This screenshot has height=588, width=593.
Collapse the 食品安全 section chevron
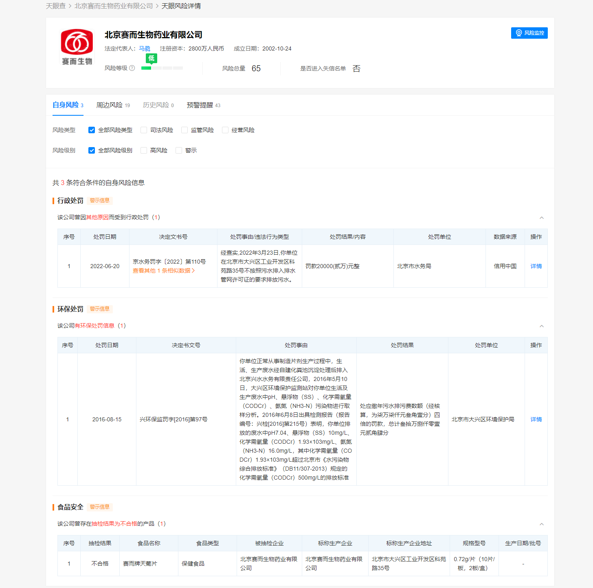[x=542, y=524]
